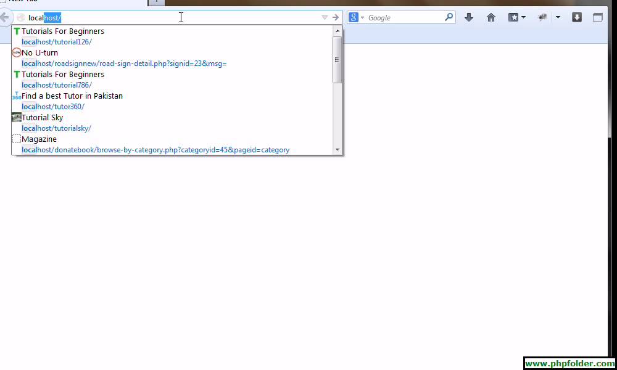The height and width of the screenshot is (370, 617).
Task: Click the green T favicon for Tutorials For Beginners
Action: pyautogui.click(x=16, y=31)
